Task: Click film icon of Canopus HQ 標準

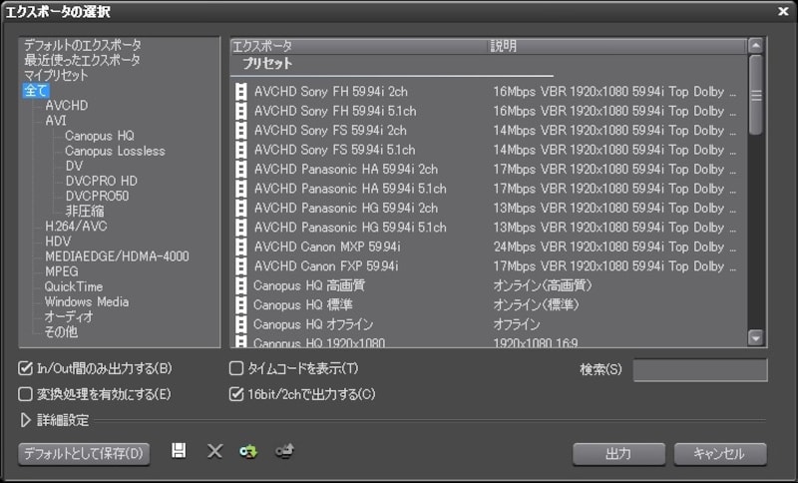Action: (241, 304)
